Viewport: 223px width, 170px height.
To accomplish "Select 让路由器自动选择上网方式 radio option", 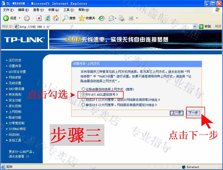I will (83, 89).
